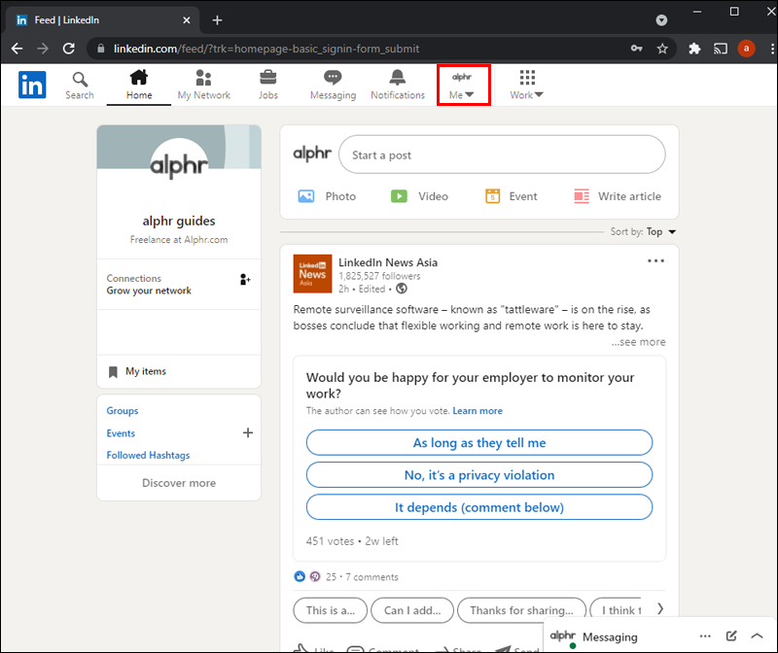The image size is (778, 653).
Task: Click compose new message icon
Action: (x=731, y=636)
